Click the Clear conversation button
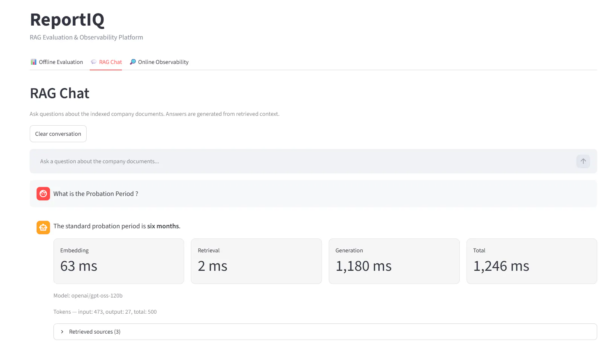610x343 pixels. [58, 134]
